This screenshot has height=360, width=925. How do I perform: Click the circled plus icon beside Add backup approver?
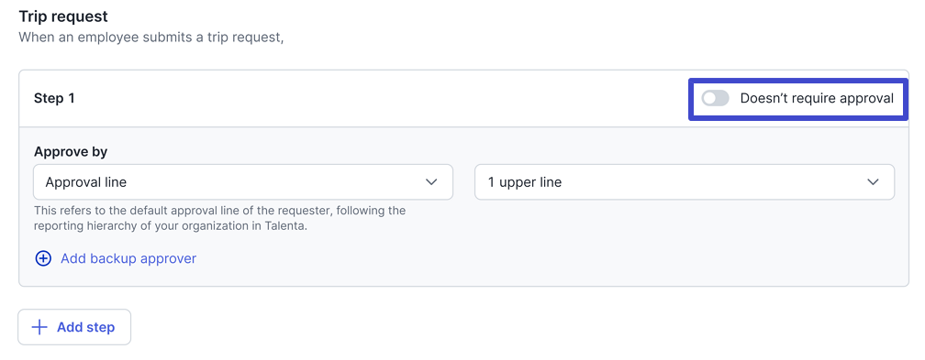coord(43,258)
